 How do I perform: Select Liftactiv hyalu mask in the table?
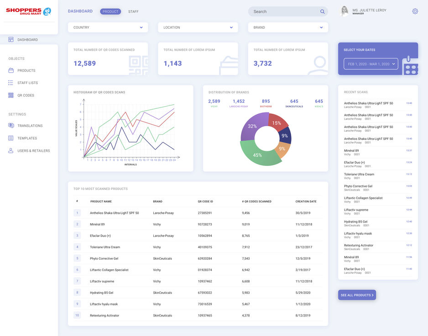click(x=104, y=304)
